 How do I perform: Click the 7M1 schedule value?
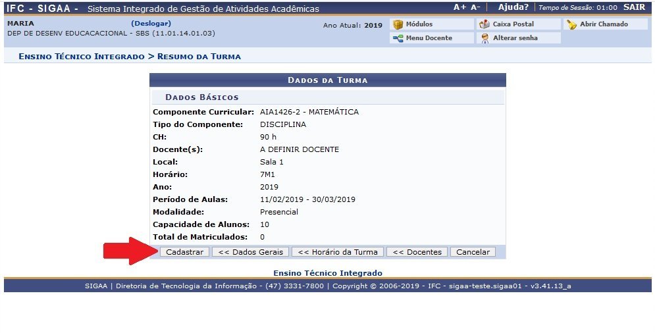click(267, 174)
